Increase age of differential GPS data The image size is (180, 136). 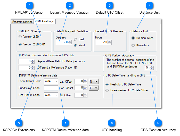coord(33,60)
